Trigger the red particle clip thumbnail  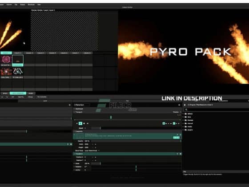[6, 72]
